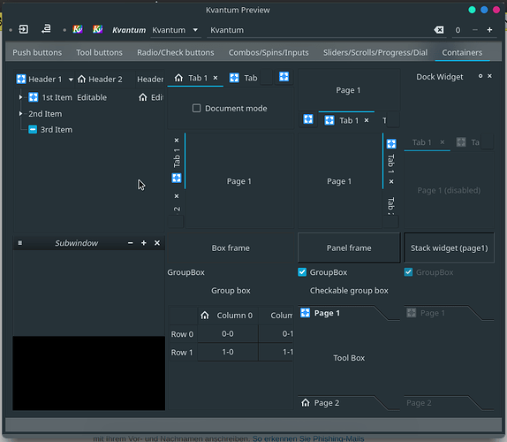Open the Subwindow system menu icon

coord(20,243)
